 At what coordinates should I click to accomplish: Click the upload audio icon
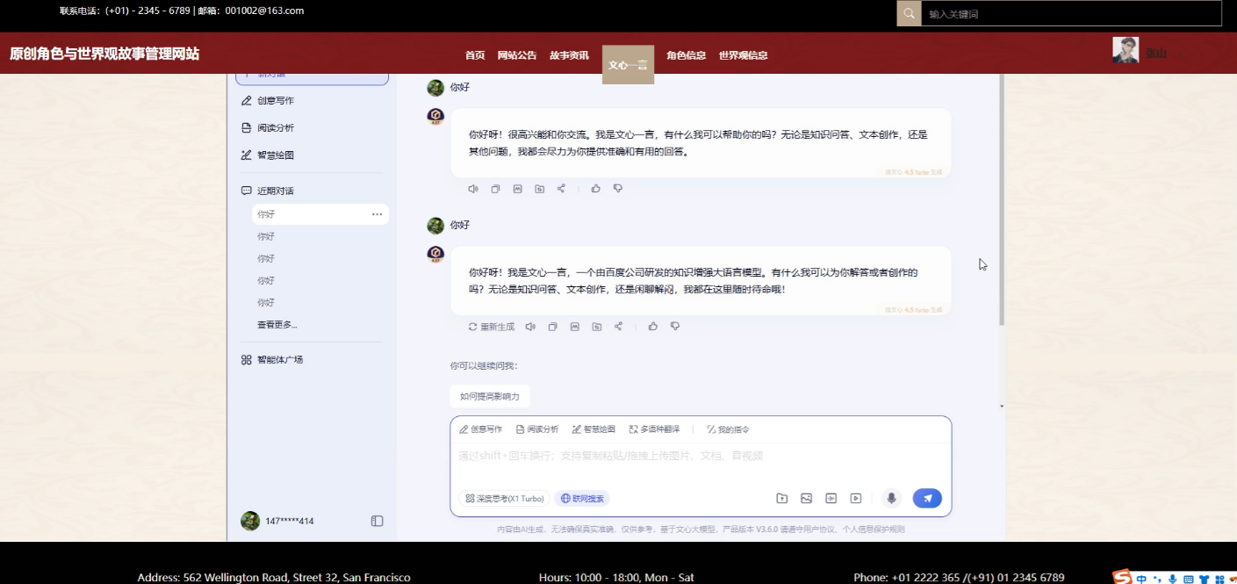coord(831,499)
